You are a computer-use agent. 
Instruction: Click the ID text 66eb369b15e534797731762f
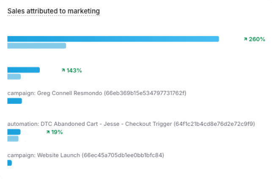pos(145,93)
